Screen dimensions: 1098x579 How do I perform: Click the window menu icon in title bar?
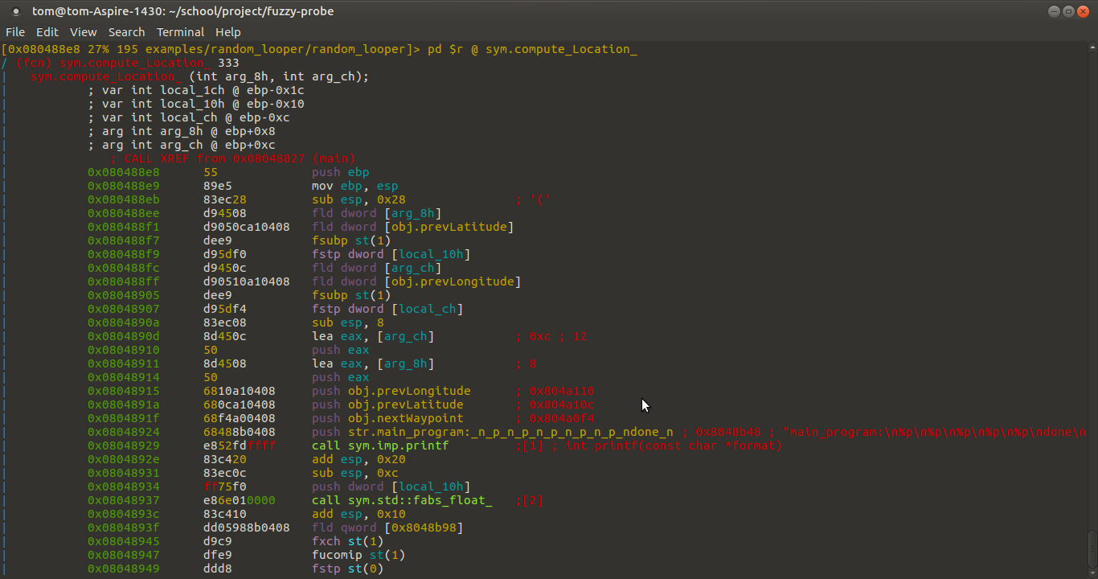14,11
